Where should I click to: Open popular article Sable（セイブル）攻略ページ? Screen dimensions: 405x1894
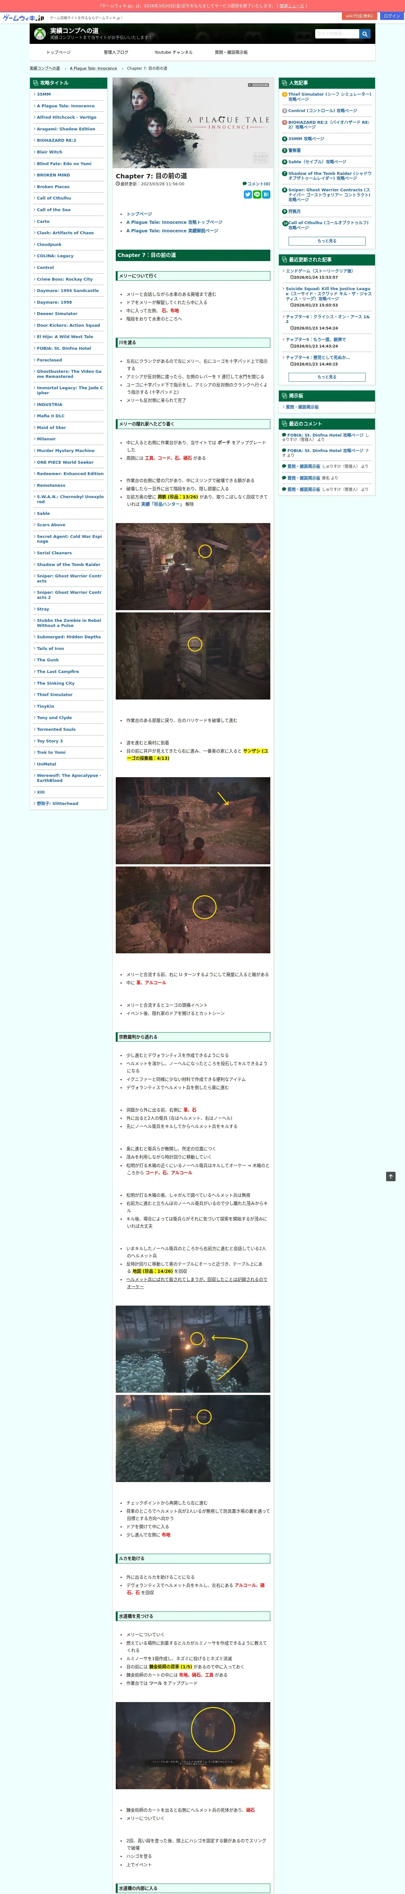click(x=317, y=162)
